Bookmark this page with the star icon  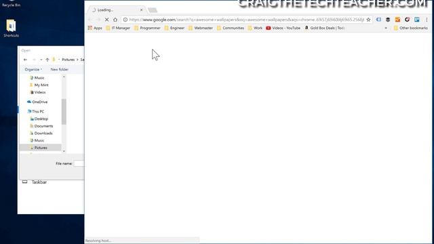click(368, 20)
